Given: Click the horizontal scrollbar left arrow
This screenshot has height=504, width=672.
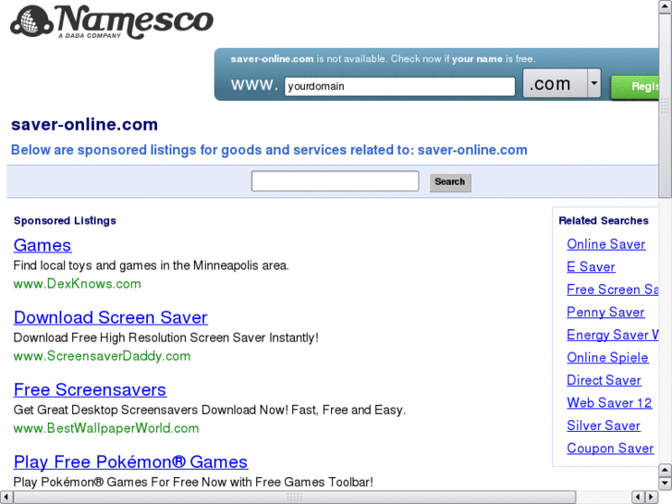Looking at the screenshot, I should 6,498.
